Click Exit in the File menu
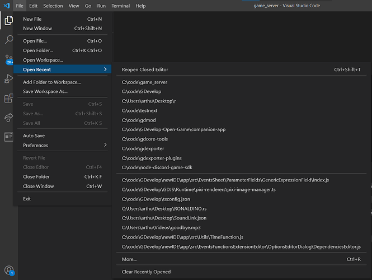The height and width of the screenshot is (280, 372). click(x=63, y=199)
